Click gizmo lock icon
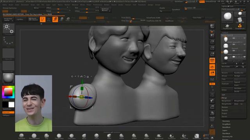This screenshot has height=140, width=250. coord(88,77)
